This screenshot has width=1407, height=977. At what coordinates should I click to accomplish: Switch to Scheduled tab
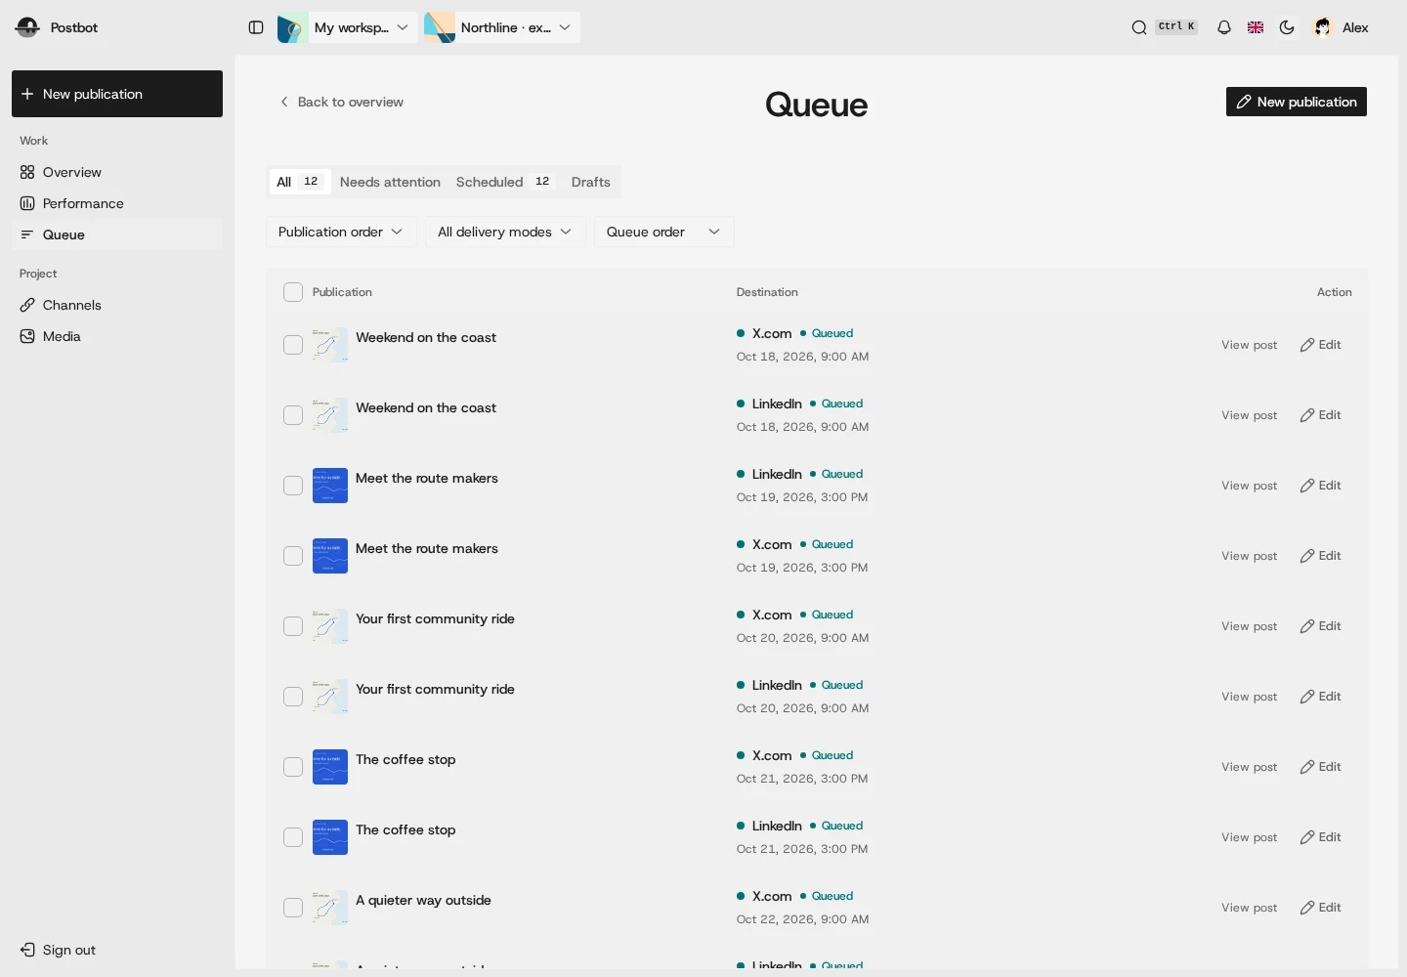504,182
